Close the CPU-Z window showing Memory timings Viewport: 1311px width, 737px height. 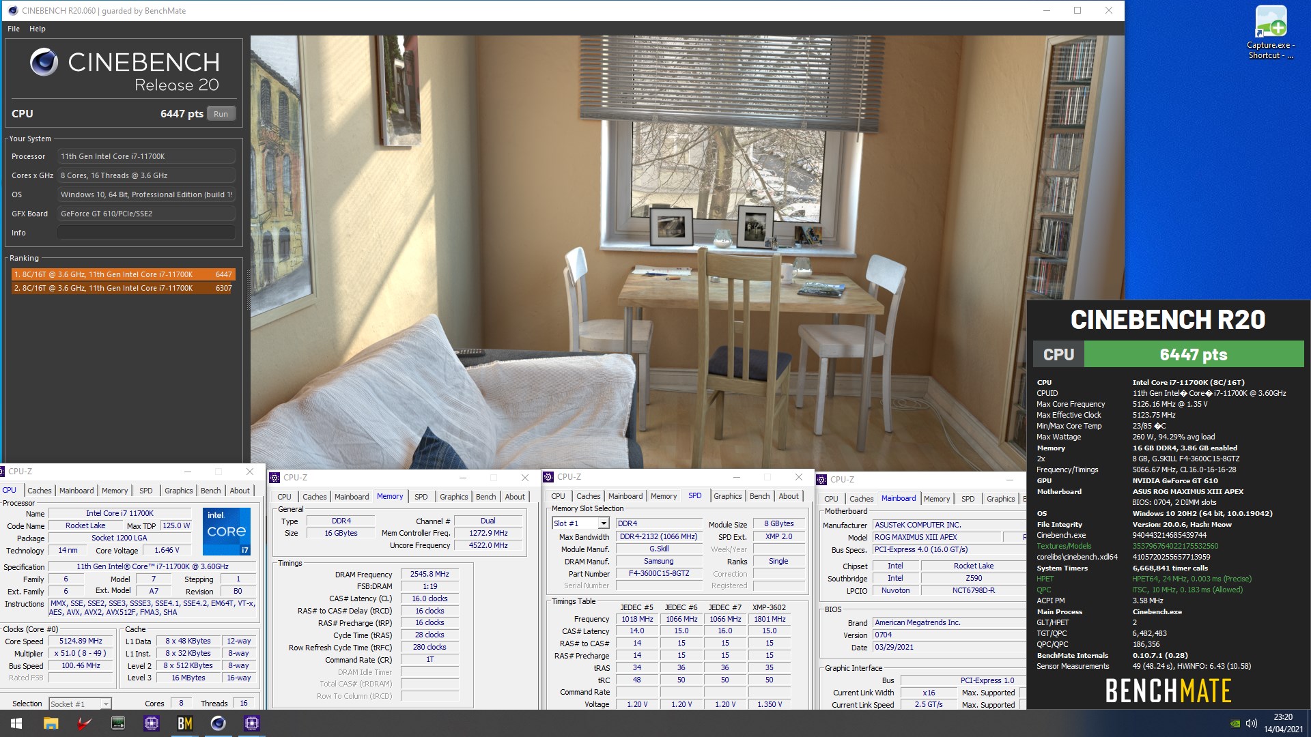[x=524, y=478]
